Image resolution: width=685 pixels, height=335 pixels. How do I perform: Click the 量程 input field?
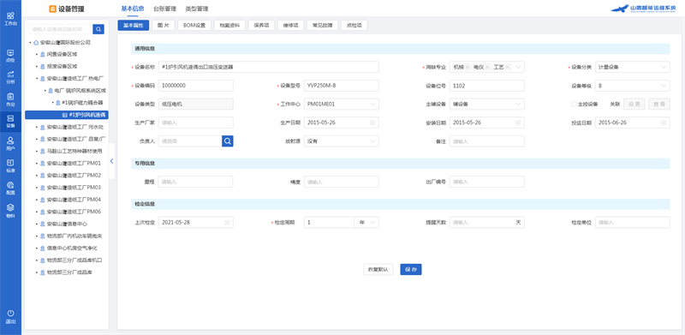[196, 182]
